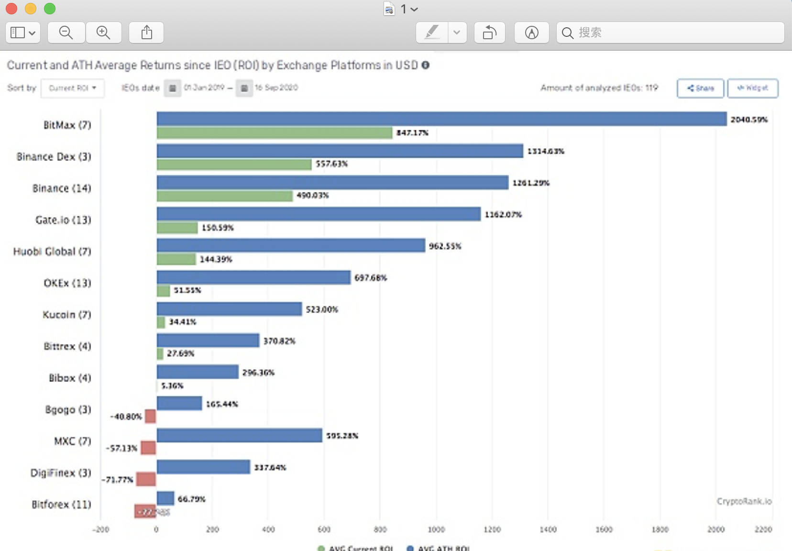Click the BitMax blue ATH ROI bar
792x551 pixels.
click(x=441, y=119)
